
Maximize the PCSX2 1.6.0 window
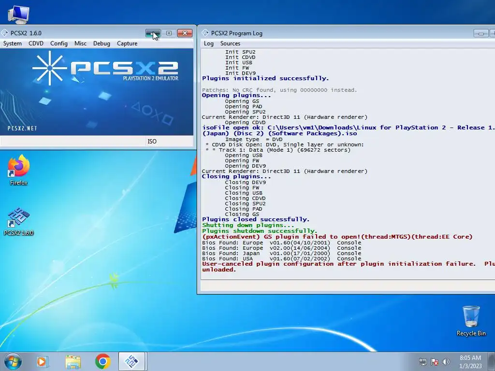point(169,33)
